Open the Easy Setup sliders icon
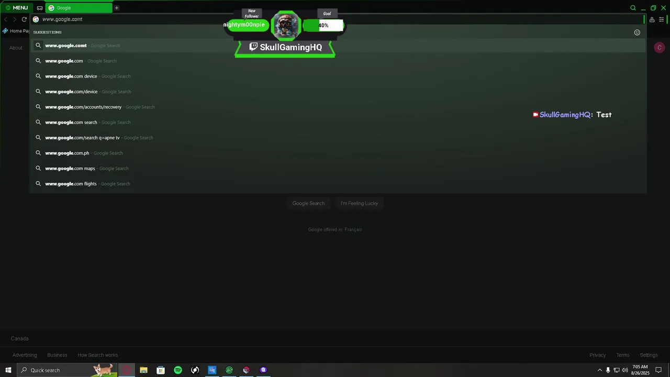Screen dimensions: 670x377 coord(662,19)
